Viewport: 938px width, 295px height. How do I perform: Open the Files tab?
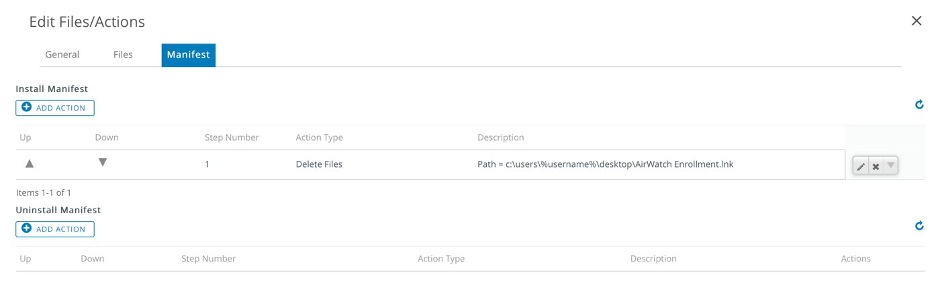click(123, 55)
